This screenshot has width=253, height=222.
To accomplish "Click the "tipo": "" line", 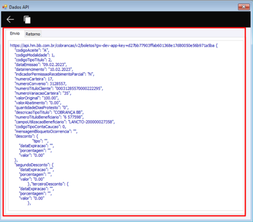I will click(40, 141).
